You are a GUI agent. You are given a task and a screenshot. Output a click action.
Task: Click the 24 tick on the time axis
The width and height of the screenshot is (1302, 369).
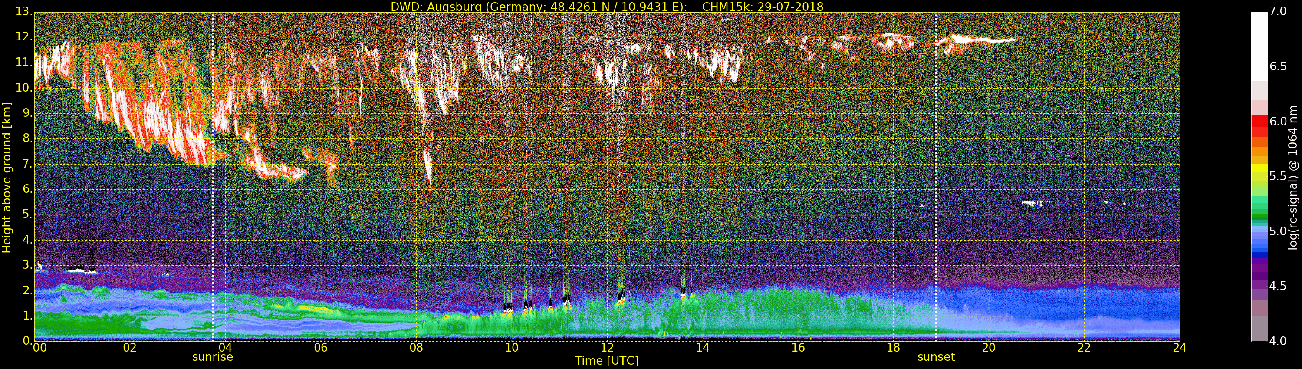tap(1179, 348)
